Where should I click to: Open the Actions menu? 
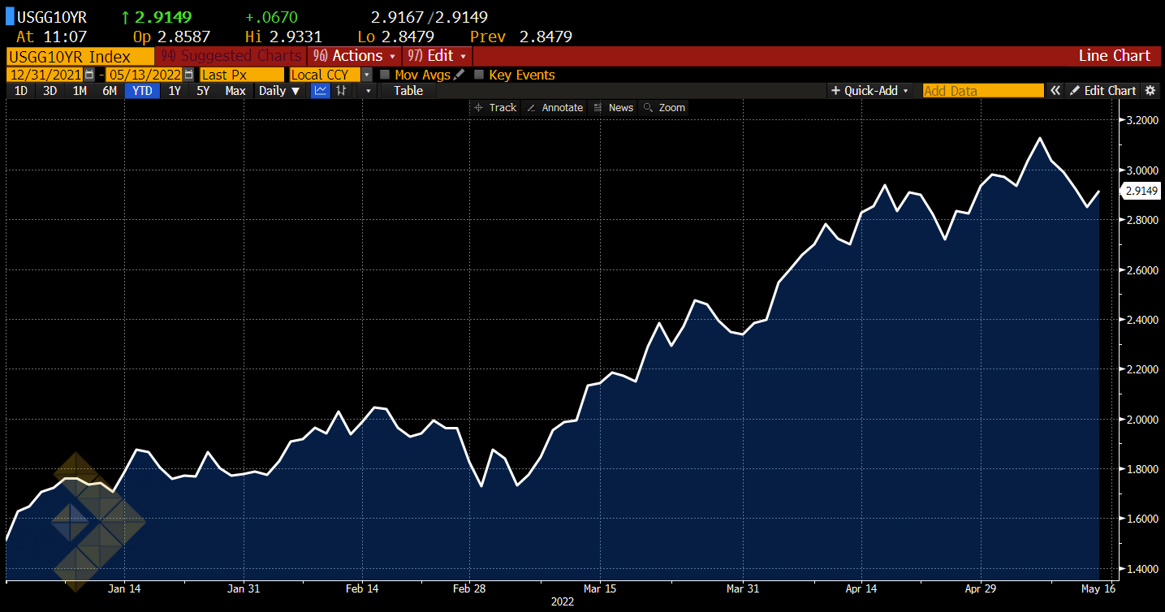pyautogui.click(x=356, y=56)
